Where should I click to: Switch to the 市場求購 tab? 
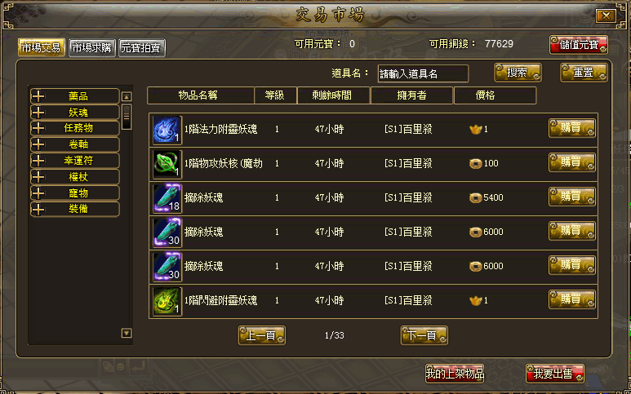pyautogui.click(x=92, y=48)
